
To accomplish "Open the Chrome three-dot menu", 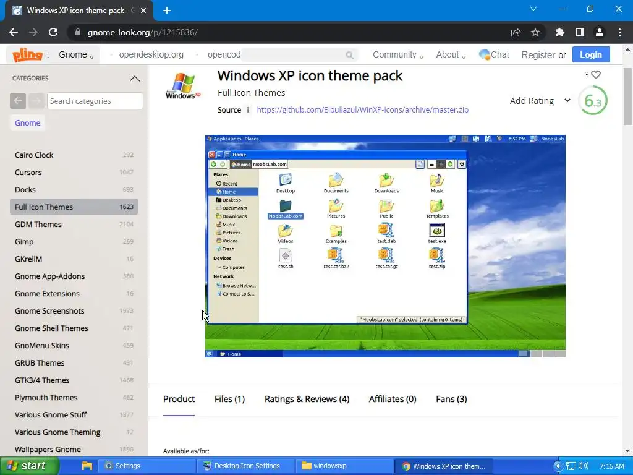I will pos(619,32).
